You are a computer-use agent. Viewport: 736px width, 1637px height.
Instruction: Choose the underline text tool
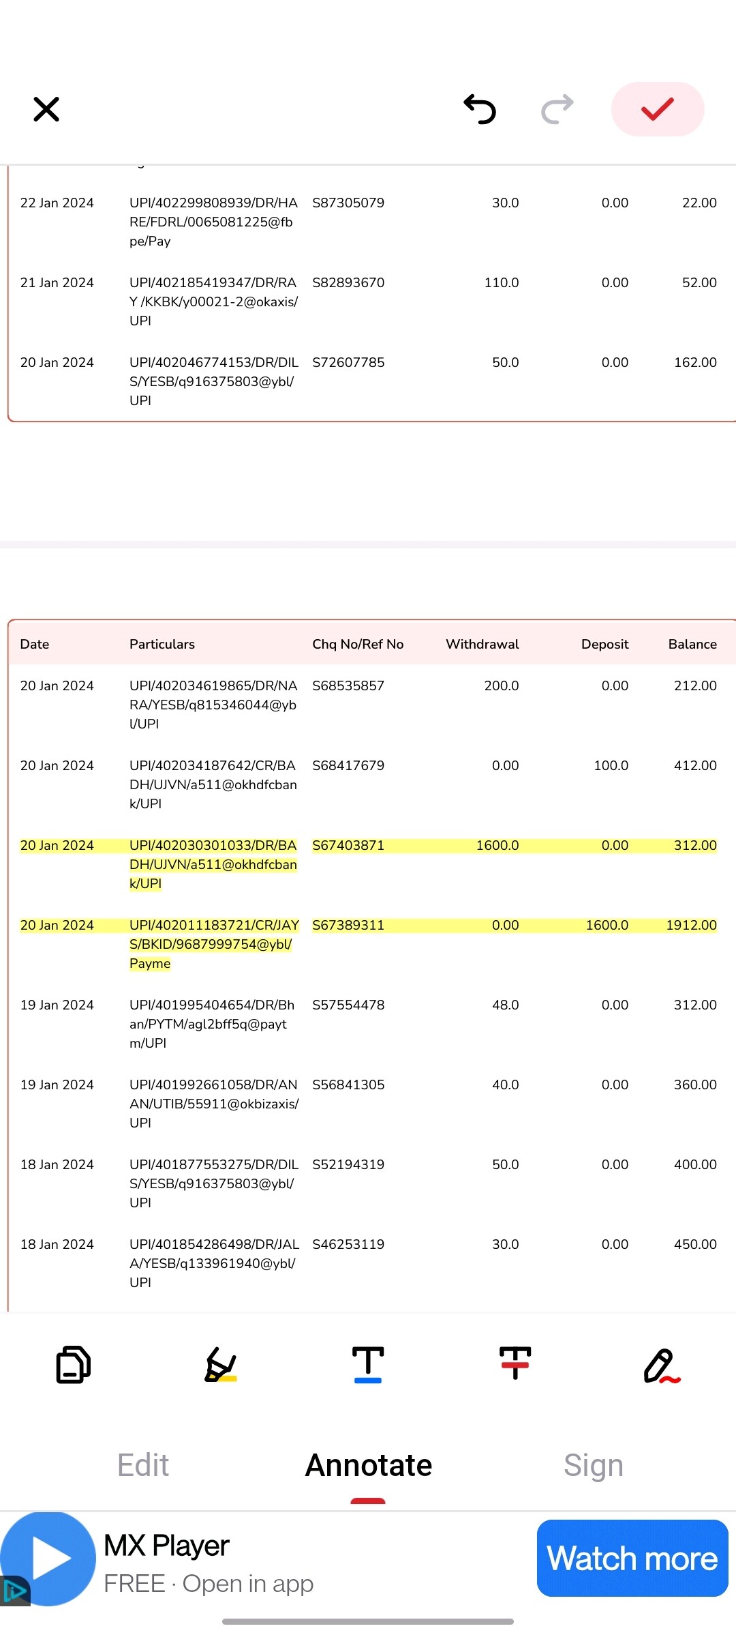tap(368, 1364)
